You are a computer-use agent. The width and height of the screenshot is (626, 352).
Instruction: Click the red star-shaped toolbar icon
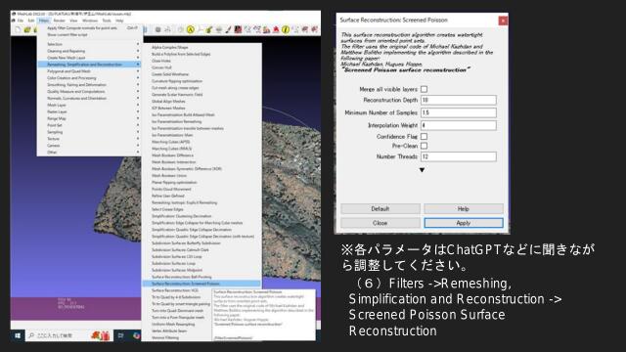point(276,29)
